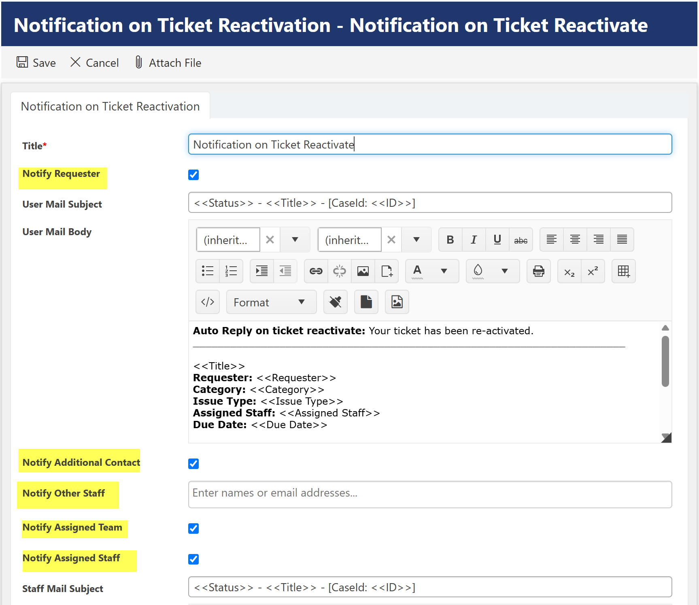Select the Notification on Ticket Reactivation tab
Image resolution: width=699 pixels, height=605 pixels.
pyautogui.click(x=110, y=106)
